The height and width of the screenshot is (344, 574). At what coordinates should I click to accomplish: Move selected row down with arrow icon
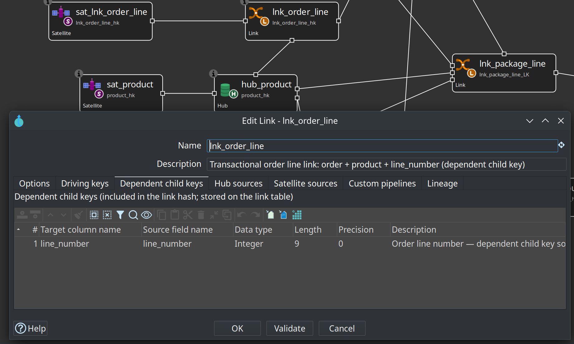(x=64, y=215)
